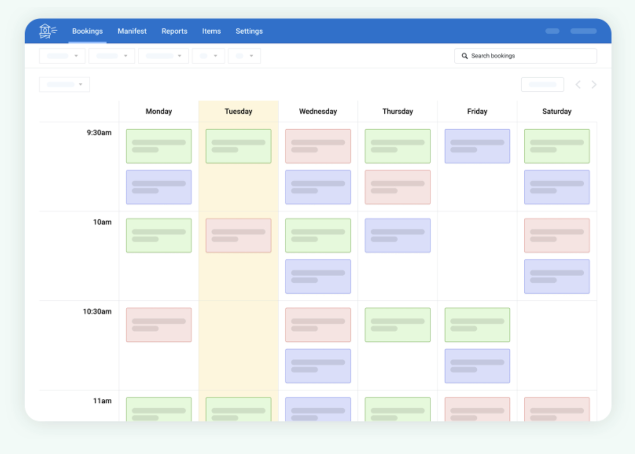Image resolution: width=635 pixels, height=454 pixels.
Task: Select the Thursday column header
Action: tap(398, 111)
